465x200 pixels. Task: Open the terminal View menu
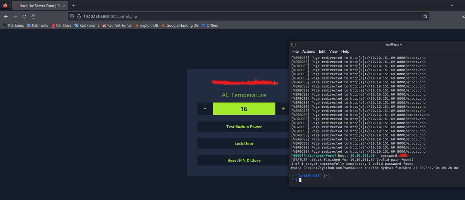pos(333,51)
